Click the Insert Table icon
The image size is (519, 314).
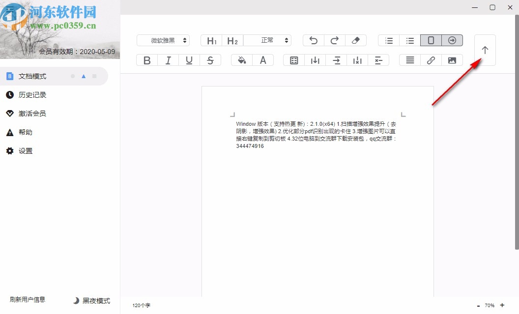[293, 59]
